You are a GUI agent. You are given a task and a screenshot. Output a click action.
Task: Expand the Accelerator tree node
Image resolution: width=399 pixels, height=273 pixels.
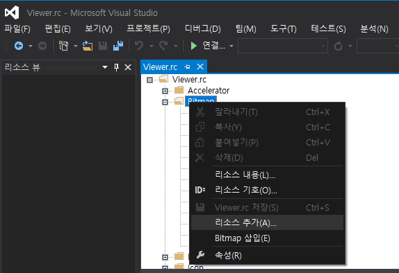tap(165, 91)
